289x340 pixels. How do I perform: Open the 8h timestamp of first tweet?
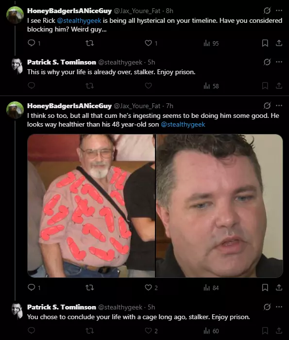pos(170,11)
